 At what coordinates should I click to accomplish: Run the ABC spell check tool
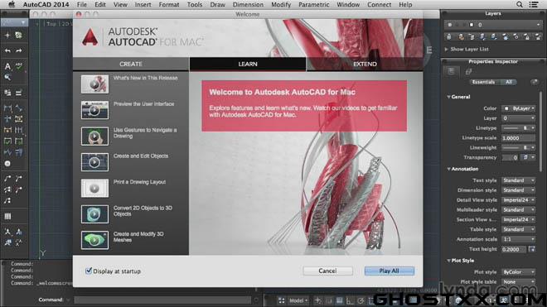click(19, 66)
